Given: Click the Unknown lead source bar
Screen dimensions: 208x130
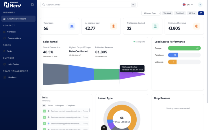Looking at the screenshot, I should (172, 62).
